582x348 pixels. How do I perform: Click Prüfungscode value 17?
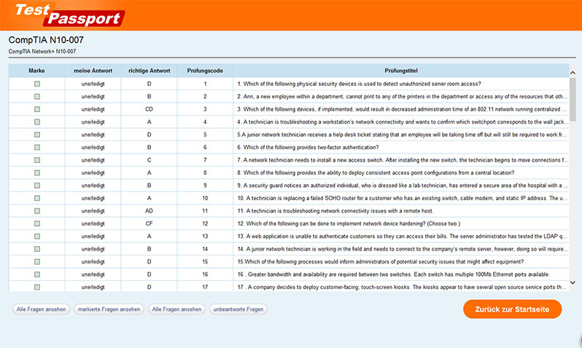[x=205, y=287]
